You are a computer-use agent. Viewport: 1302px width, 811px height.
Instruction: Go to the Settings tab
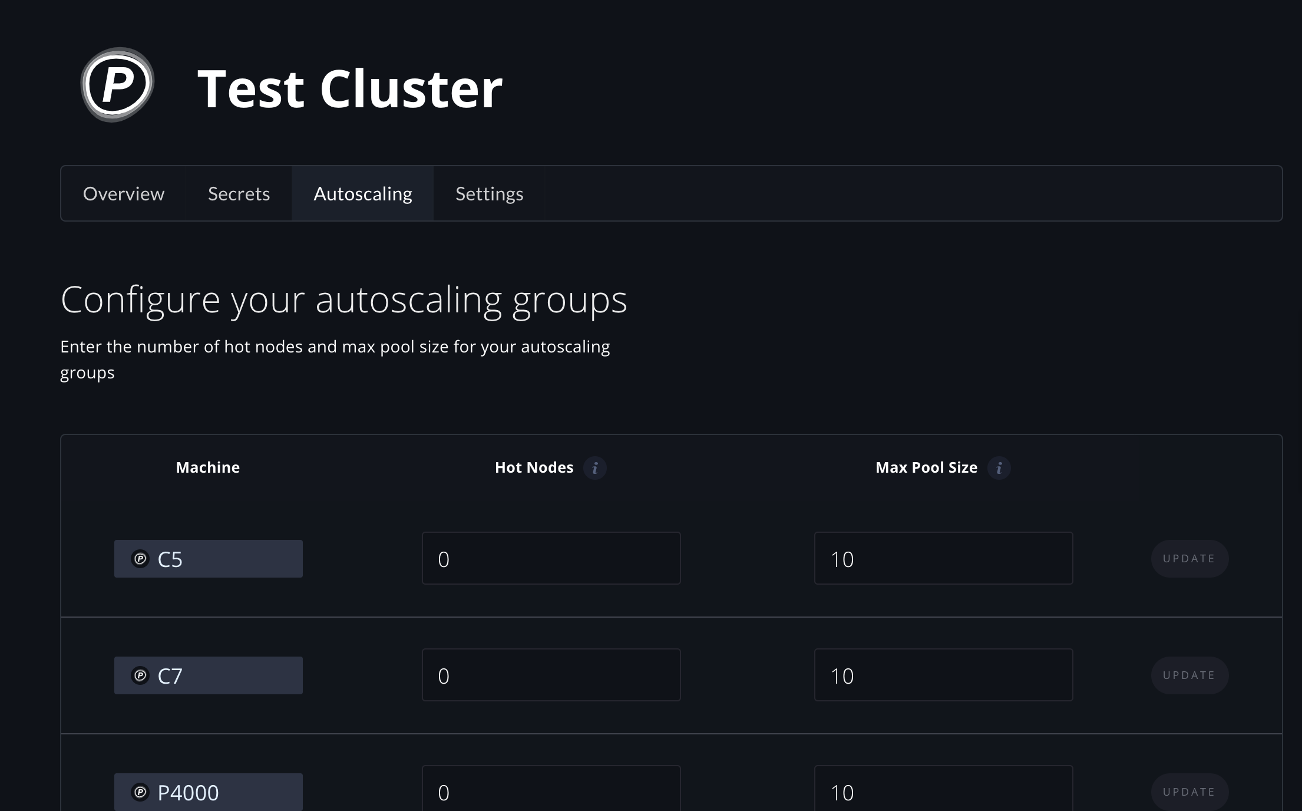pyautogui.click(x=490, y=193)
